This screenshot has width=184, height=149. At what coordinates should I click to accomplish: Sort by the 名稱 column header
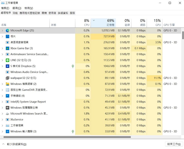click(x=25, y=23)
